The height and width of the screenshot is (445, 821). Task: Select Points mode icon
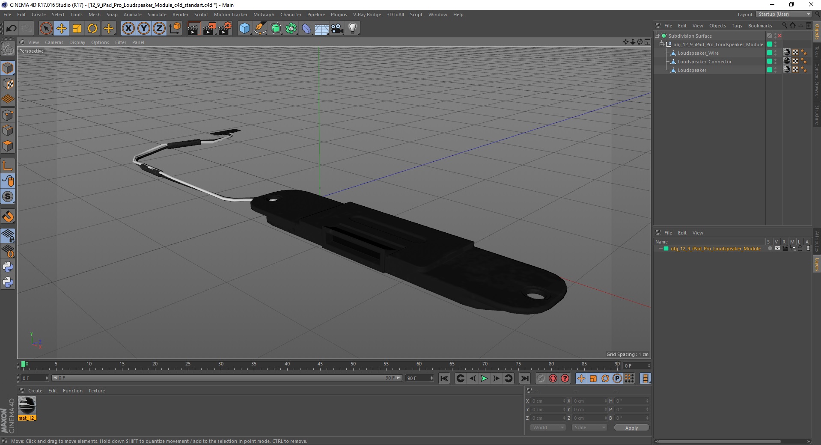(x=8, y=115)
